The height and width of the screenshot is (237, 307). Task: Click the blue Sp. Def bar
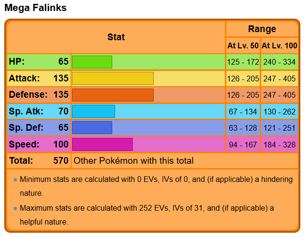tap(92, 128)
